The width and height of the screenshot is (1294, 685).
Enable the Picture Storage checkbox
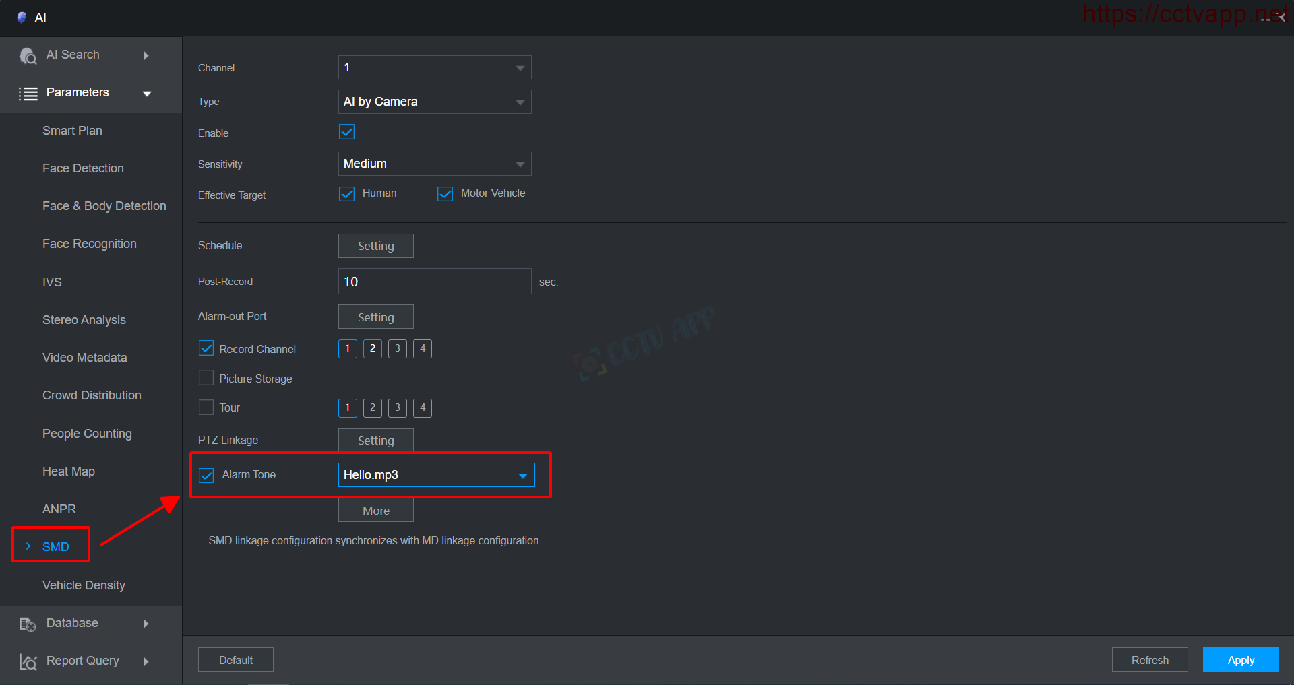(206, 378)
